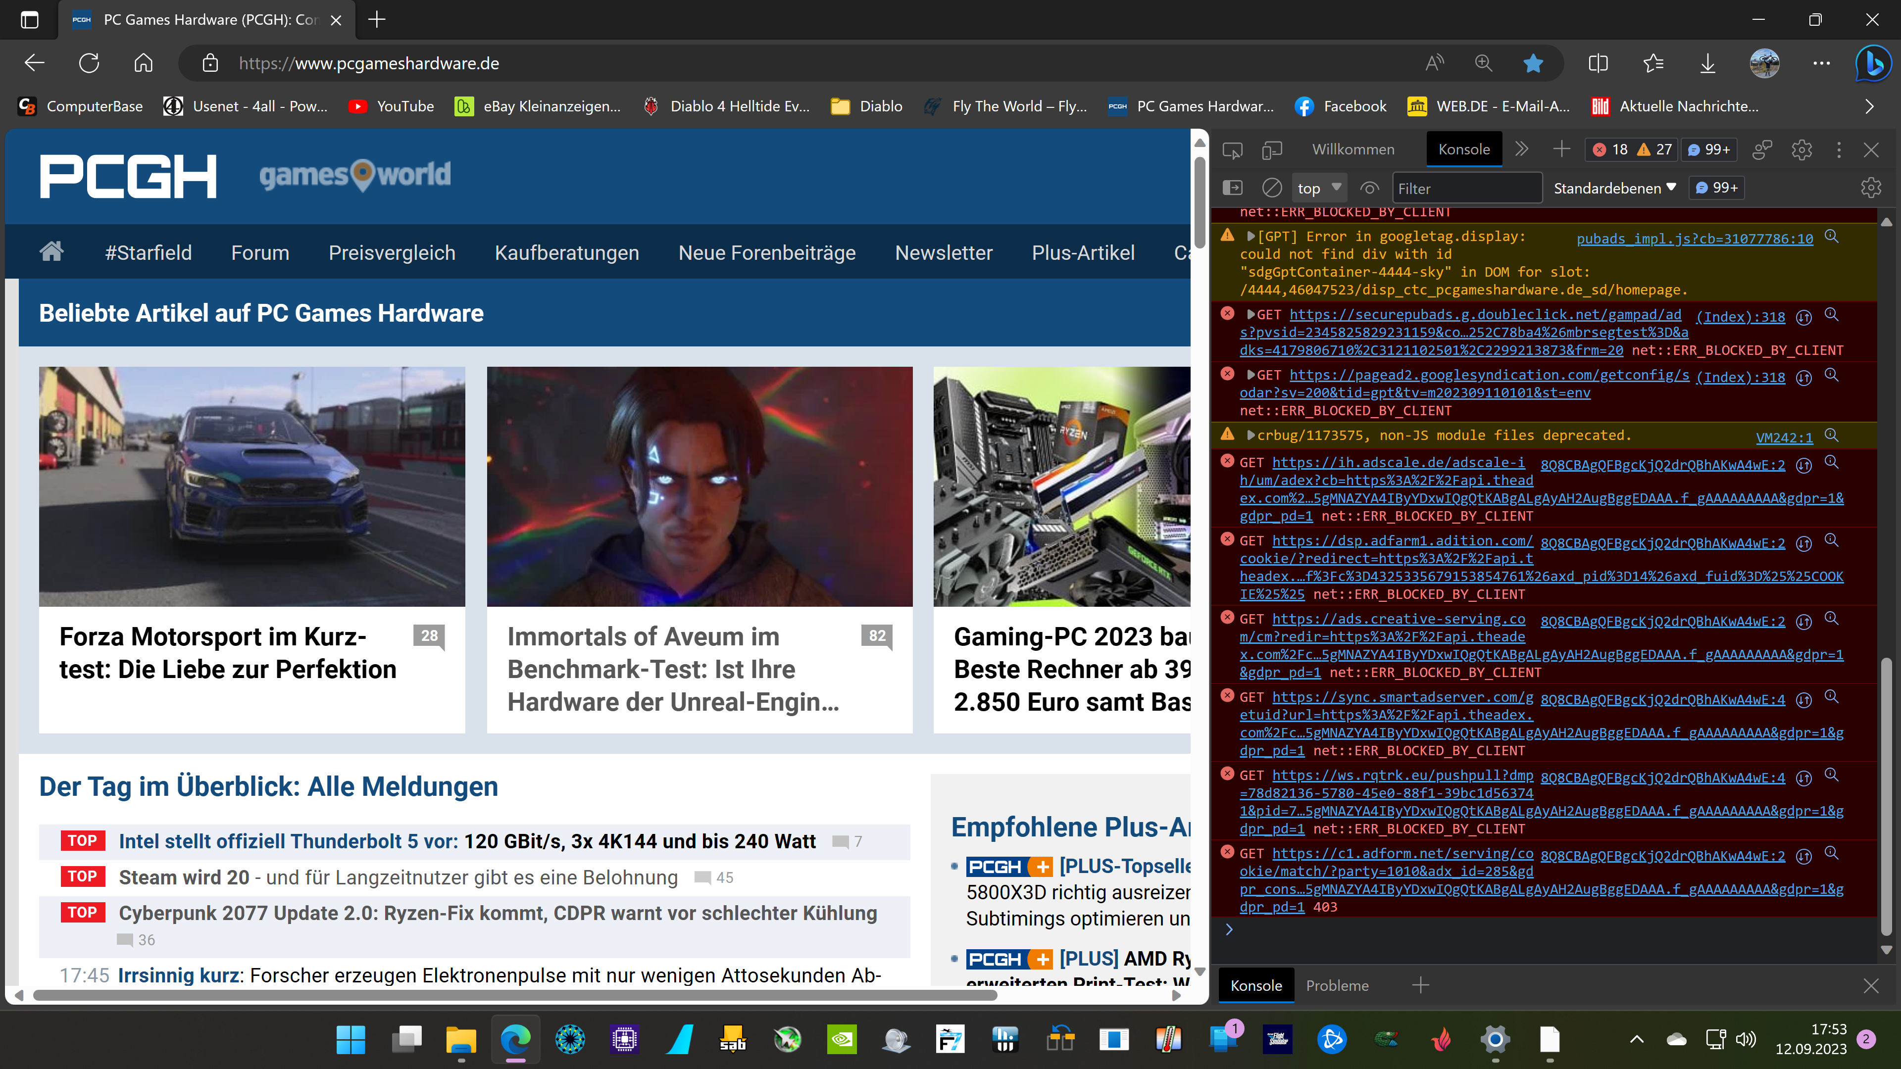Toggle the console sidebar panel
Viewport: 1901px width, 1069px height.
point(1232,188)
